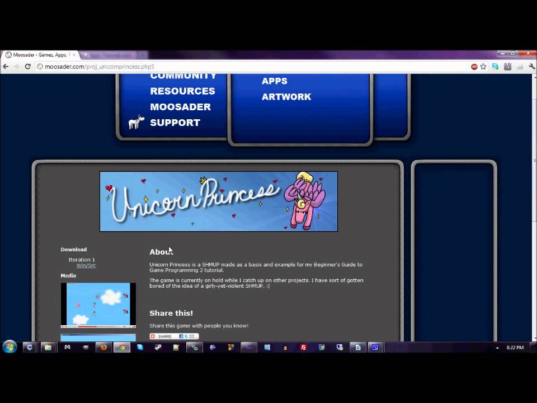
Task: Click the 8:22 PM clock
Action: pos(515,348)
